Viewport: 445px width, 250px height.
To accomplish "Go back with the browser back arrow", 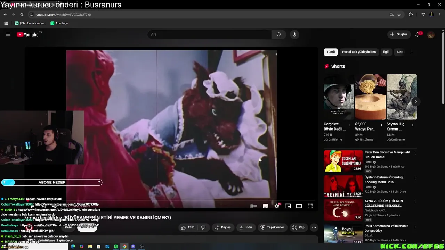I will 5,15.
